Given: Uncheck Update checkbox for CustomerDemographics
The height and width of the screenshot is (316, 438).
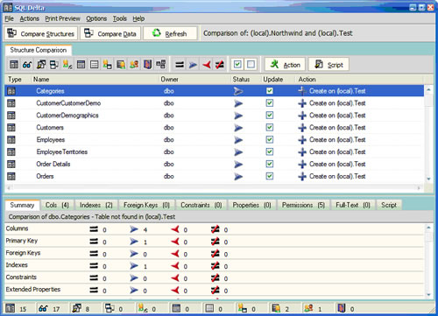Looking at the screenshot, I should (x=270, y=116).
